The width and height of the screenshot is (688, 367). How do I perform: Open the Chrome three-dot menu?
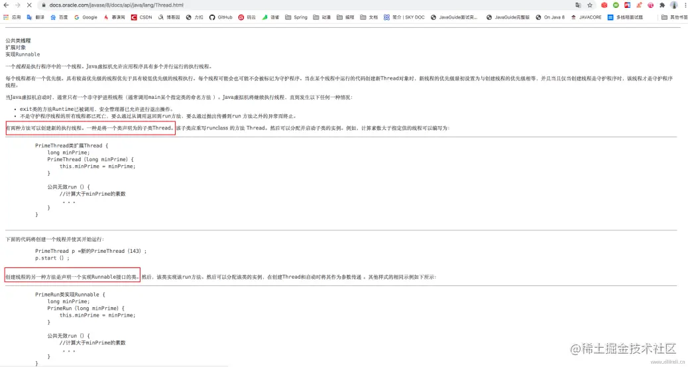(685, 5)
